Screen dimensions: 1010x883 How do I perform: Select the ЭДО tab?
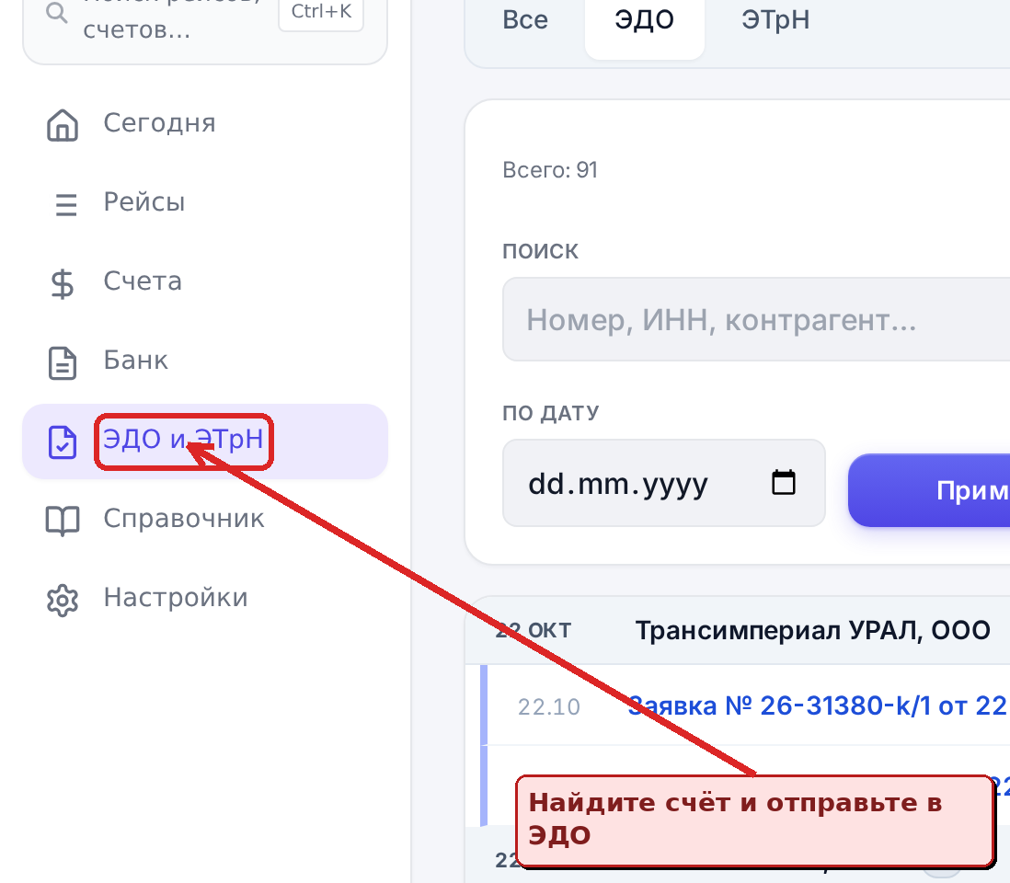coord(644,20)
